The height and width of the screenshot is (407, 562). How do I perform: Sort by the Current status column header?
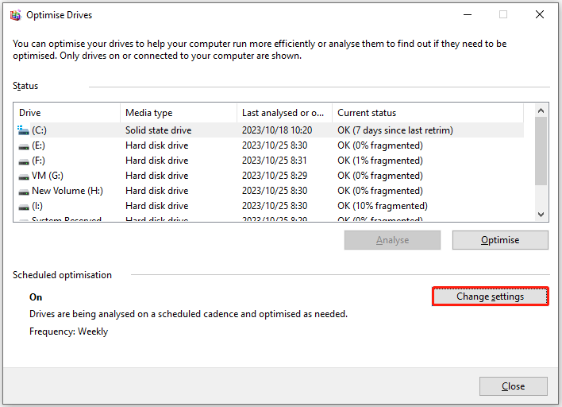coord(428,113)
